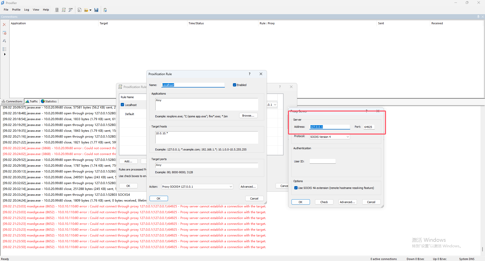This screenshot has width=485, height=261.
Task: Open the View menu
Action: coord(36,10)
